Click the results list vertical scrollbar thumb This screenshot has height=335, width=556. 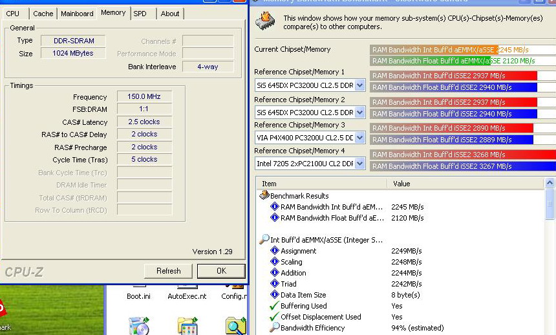pos(550,204)
